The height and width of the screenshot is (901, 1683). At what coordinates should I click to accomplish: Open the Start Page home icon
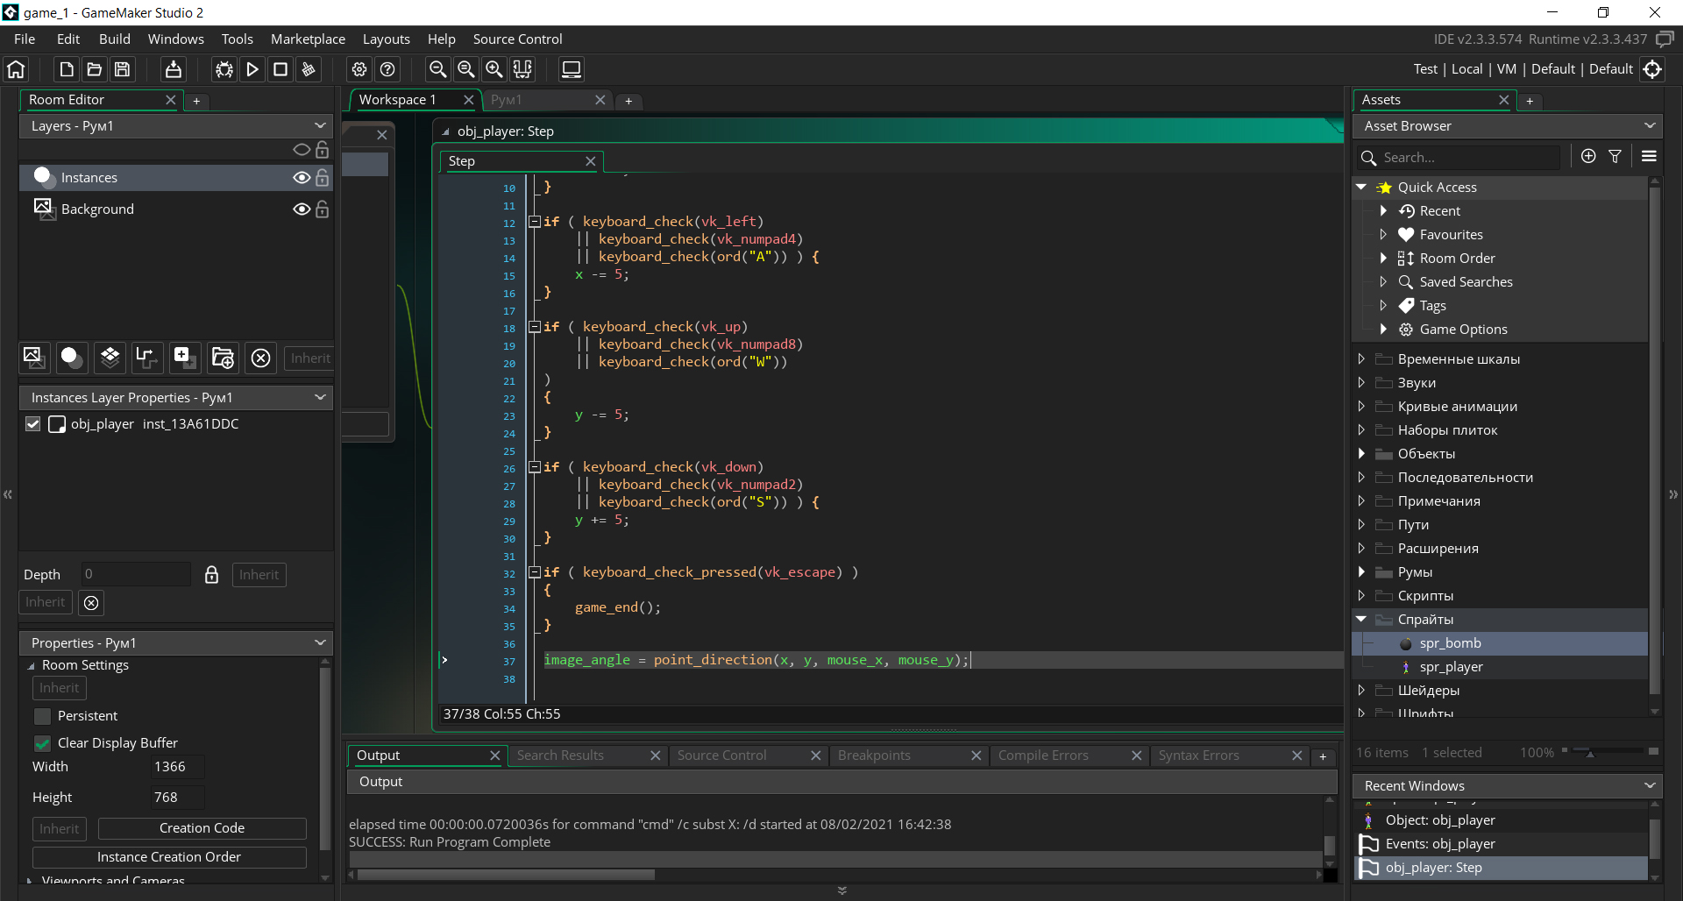tap(16, 69)
